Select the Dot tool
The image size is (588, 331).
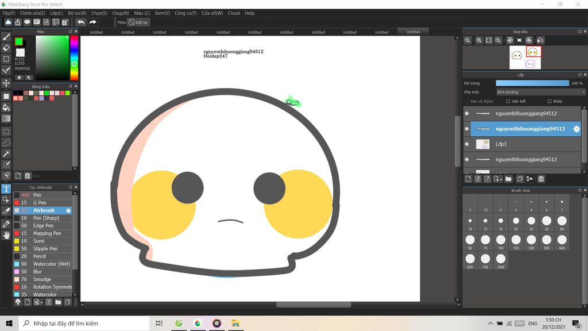6,70
